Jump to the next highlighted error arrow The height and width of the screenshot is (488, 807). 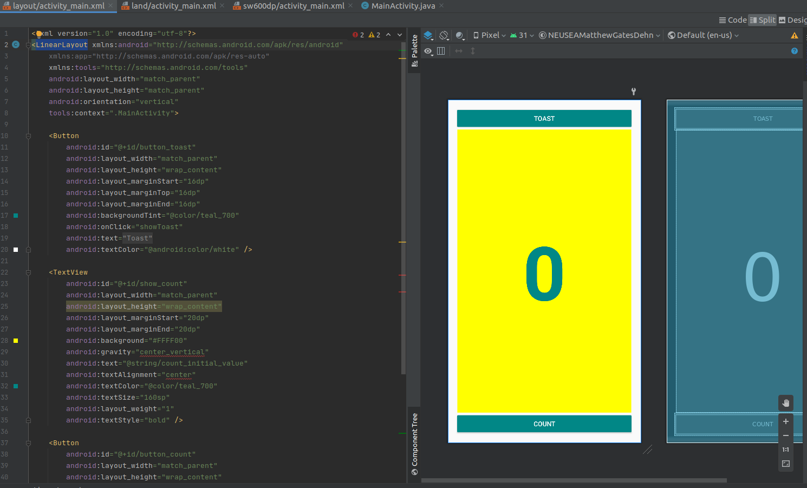point(400,35)
